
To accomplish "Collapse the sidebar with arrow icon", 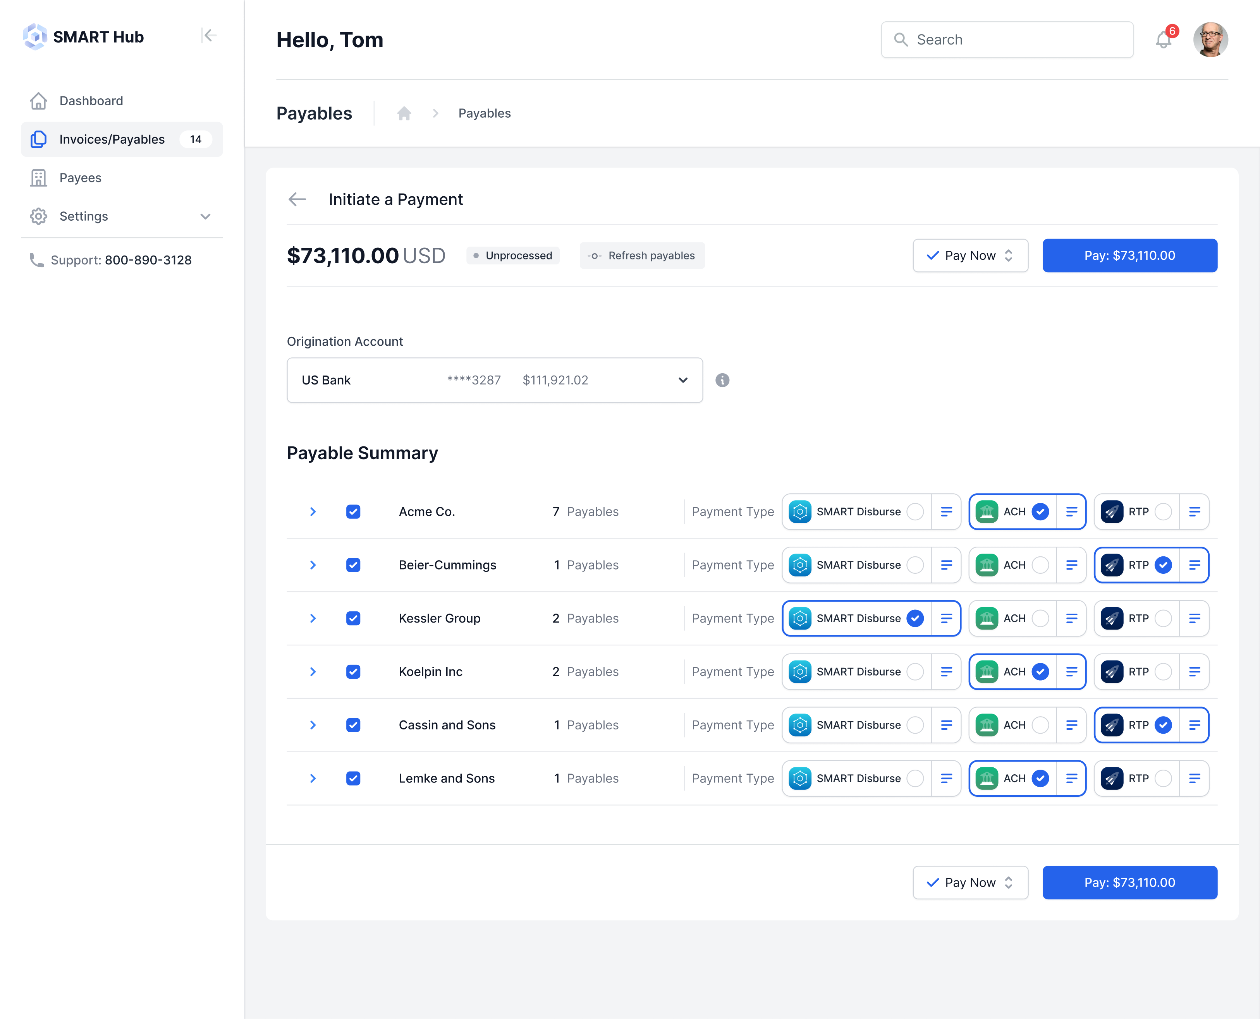I will (x=208, y=36).
